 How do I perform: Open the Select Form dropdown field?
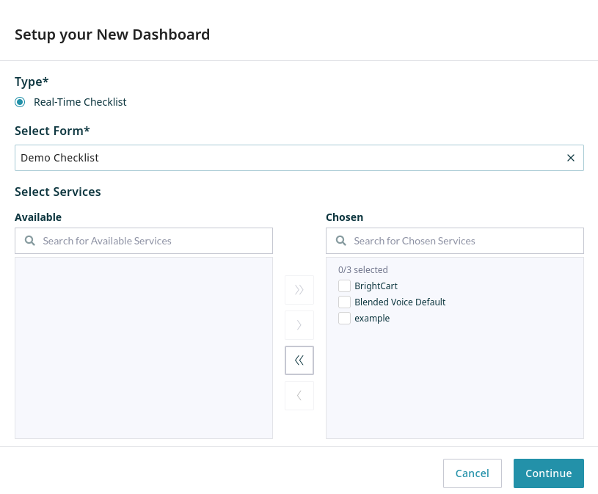(x=286, y=158)
